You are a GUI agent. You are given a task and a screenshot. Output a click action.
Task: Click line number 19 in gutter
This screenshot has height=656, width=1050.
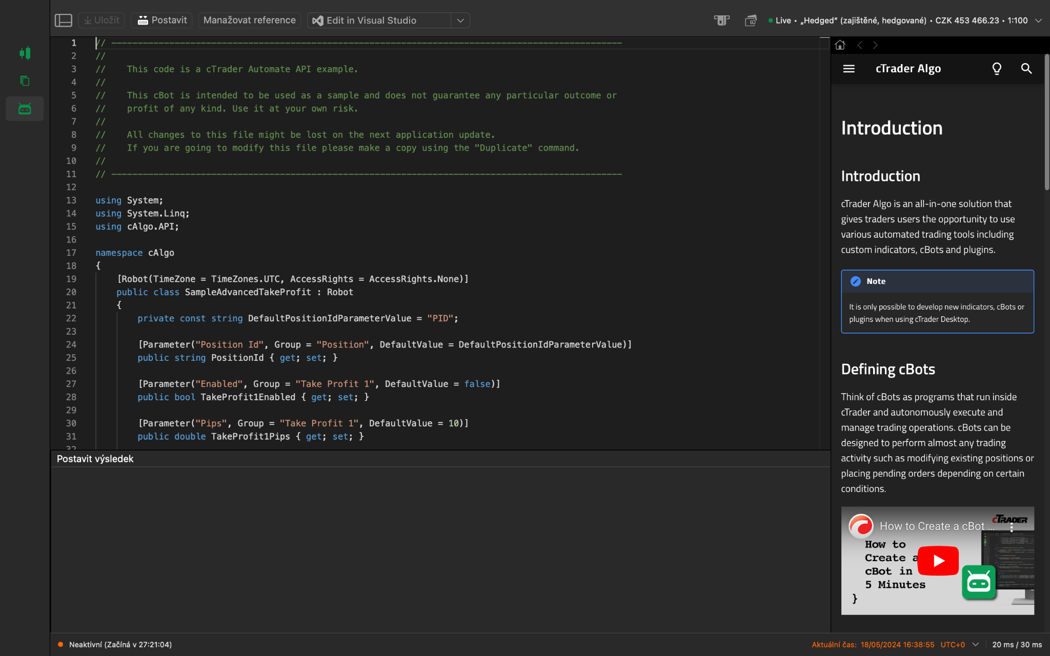[x=71, y=279]
